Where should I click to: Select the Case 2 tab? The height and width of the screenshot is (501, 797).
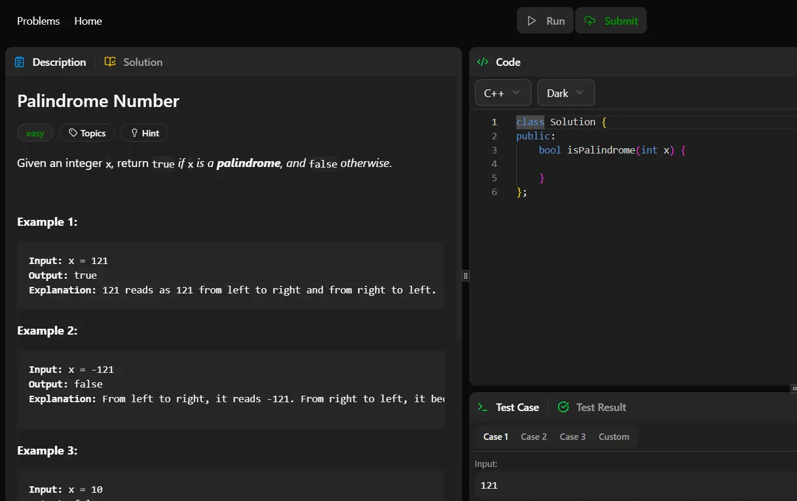pyautogui.click(x=534, y=436)
